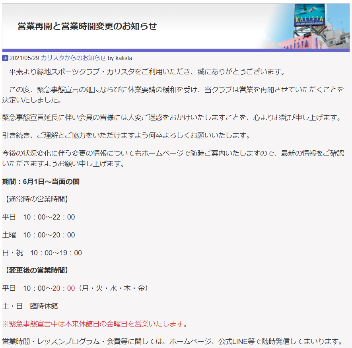This screenshot has width=352, height=348.
Task: Click the paragraph beginning 今後の状況変化に伴う変更
Action: point(173,159)
